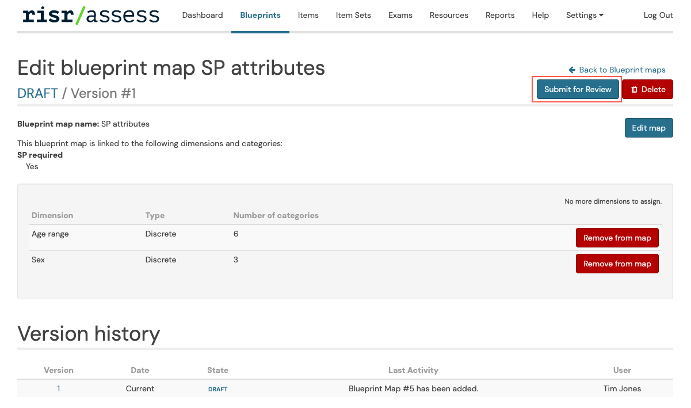
Task: Navigate to Item Sets
Action: [x=353, y=16]
